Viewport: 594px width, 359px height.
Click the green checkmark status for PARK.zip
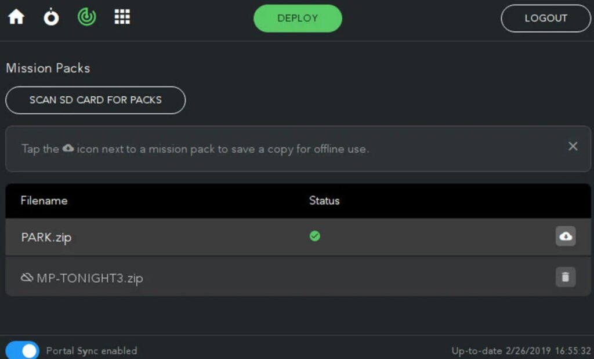click(x=315, y=236)
